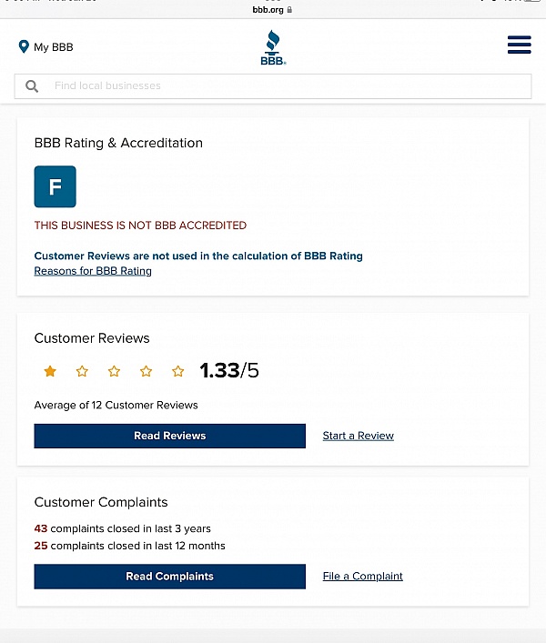Select 25 complaints closed in last 12 months
The image size is (546, 643).
coord(129,546)
